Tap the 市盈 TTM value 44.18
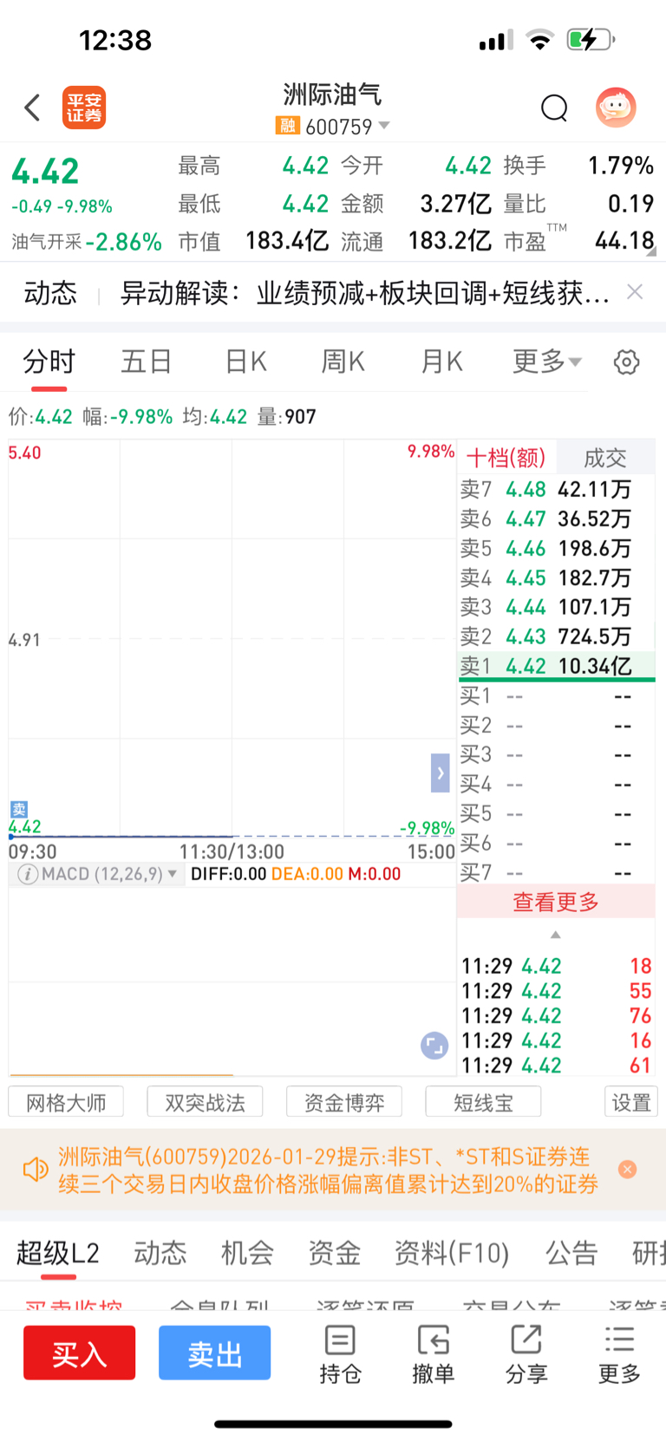This screenshot has height=1441, width=666. [624, 240]
